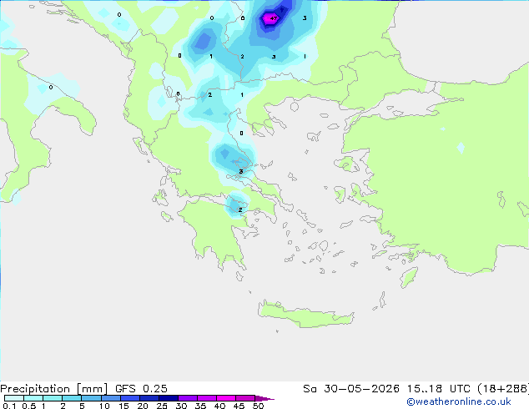529x409 pixels.
Task: Click the 40–45 mm legend swatch
Action: (x=226, y=398)
